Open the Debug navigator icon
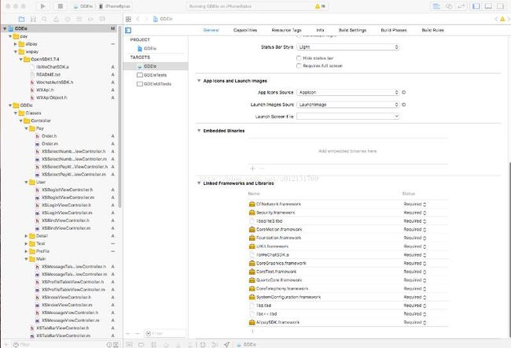511x348 pixels. coord(79,19)
